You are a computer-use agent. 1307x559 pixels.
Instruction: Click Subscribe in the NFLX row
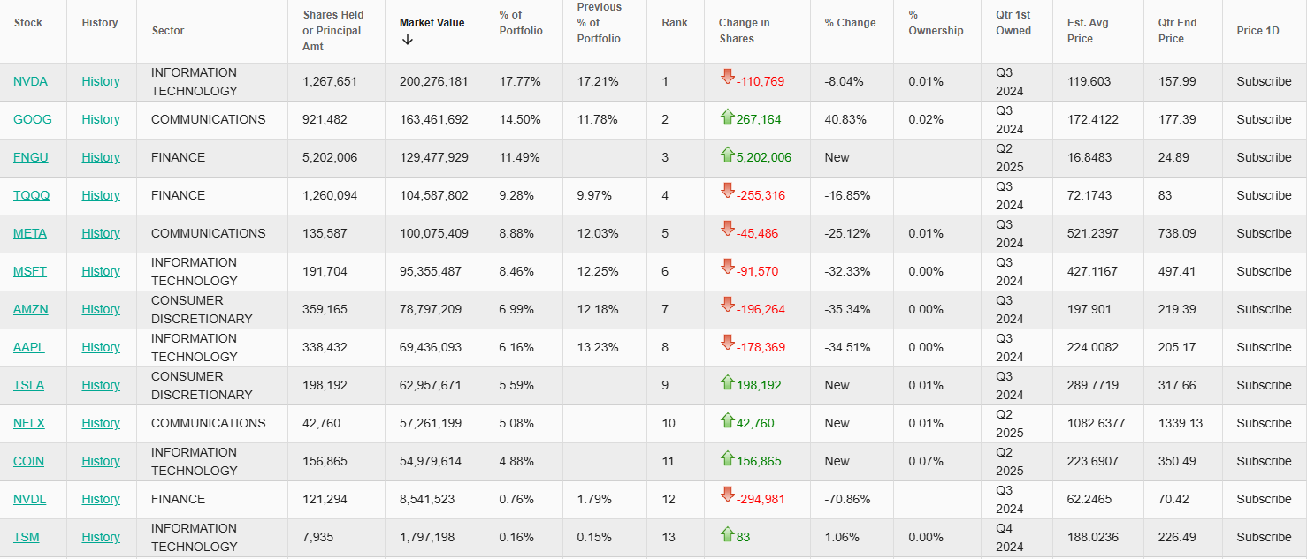tap(1264, 423)
